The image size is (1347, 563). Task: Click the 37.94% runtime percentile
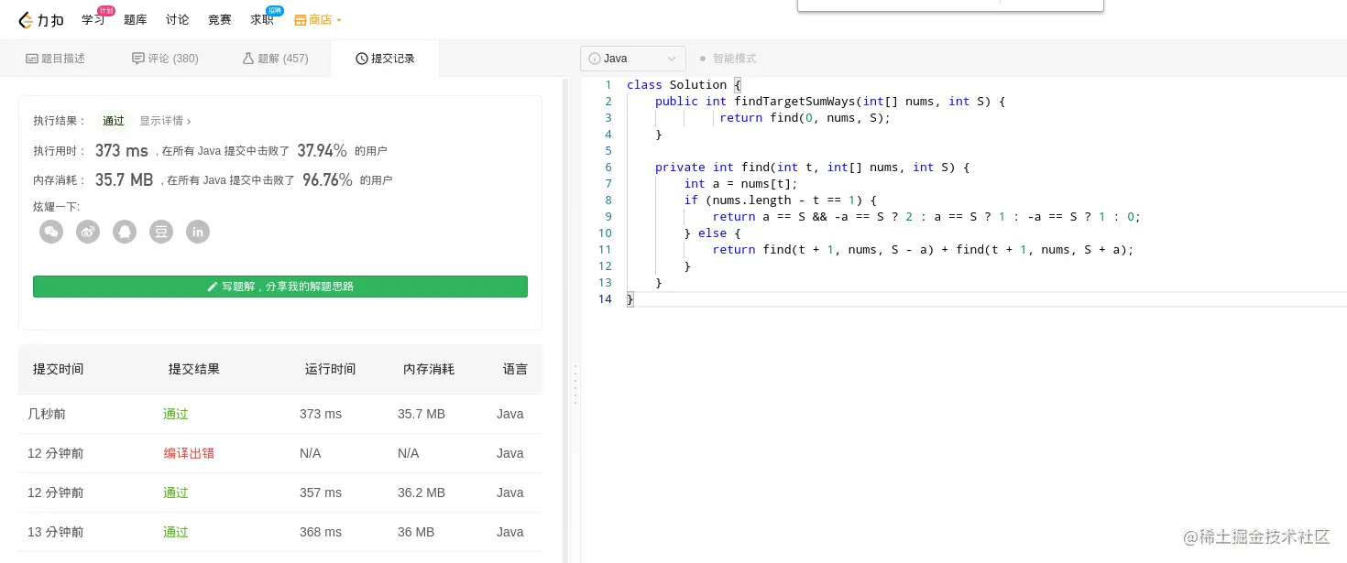point(322,151)
